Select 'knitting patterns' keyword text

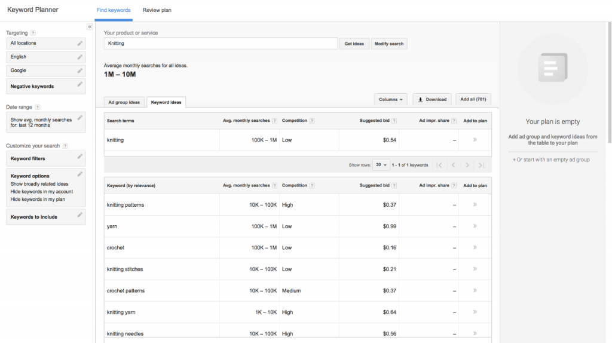pyautogui.click(x=126, y=205)
